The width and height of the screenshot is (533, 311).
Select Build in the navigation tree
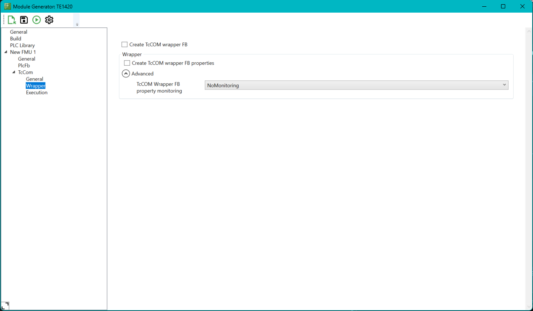(15, 38)
